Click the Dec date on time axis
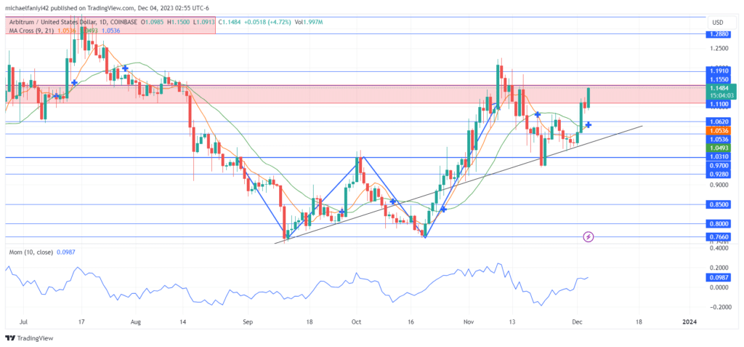Viewport: 744px width, 347px height. coord(577,322)
